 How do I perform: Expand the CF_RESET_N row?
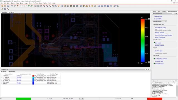coord(2,77)
